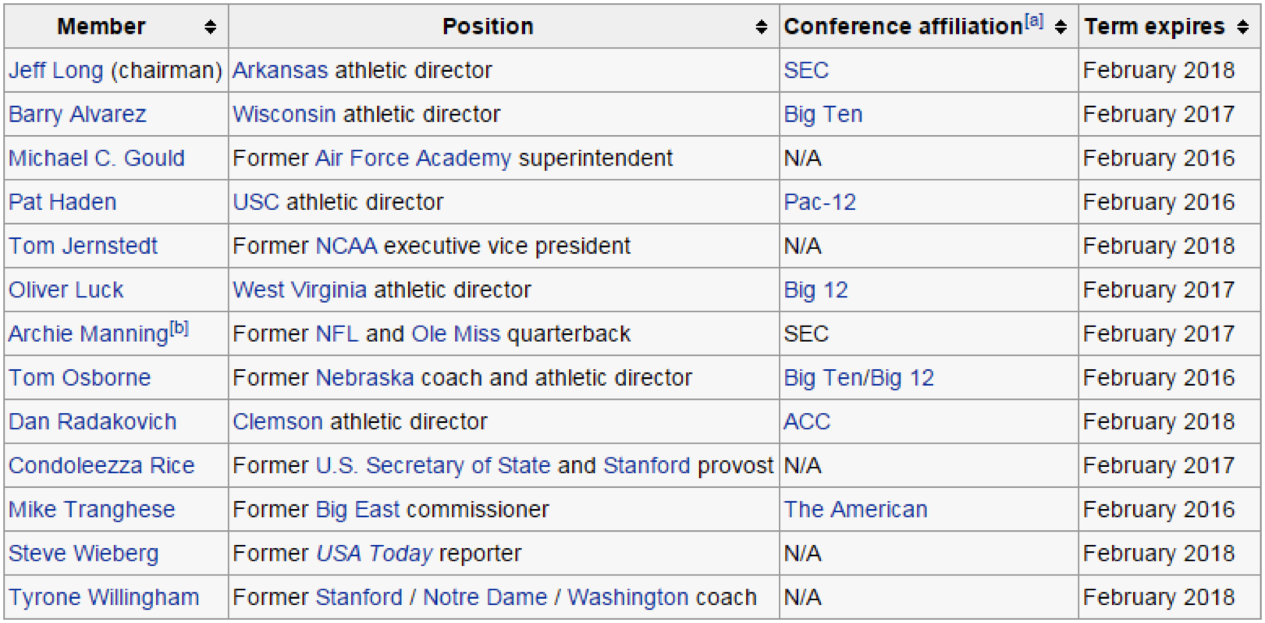
Task: Open the Ole Miss link
Action: click(x=456, y=334)
